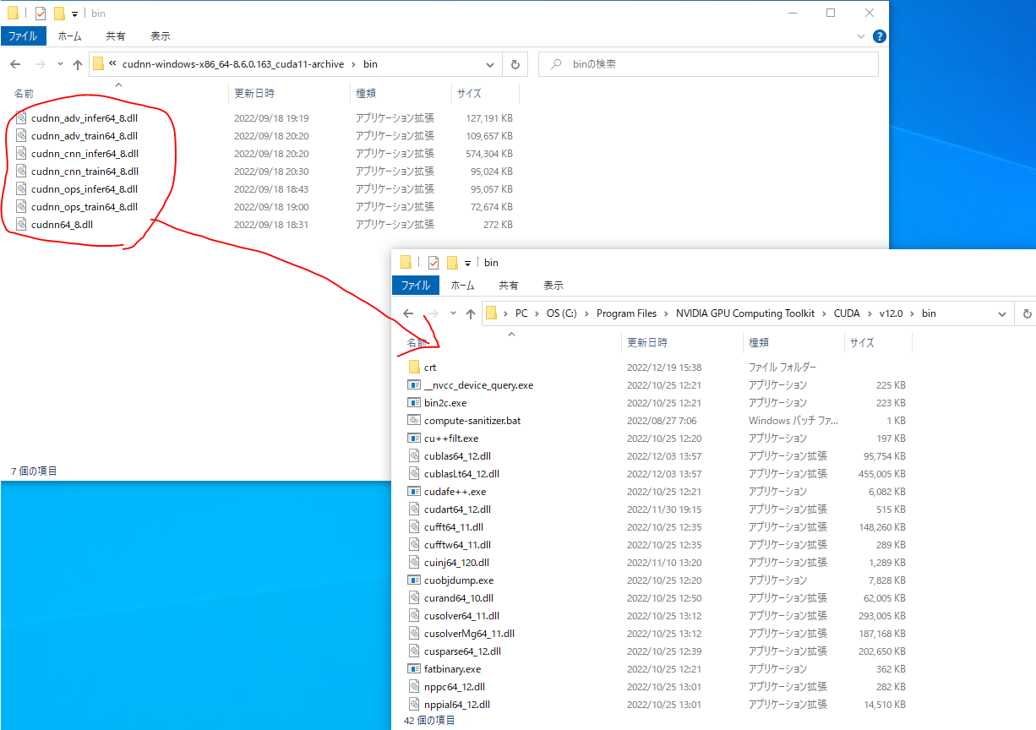Click the refresh icon beside the address bar
This screenshot has height=730, width=1036.
coord(515,64)
